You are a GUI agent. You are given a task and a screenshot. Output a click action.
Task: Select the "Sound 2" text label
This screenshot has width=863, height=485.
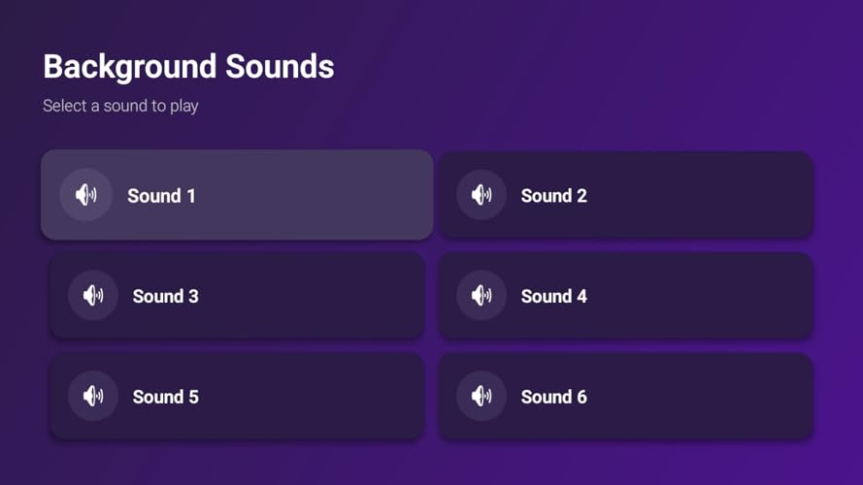(x=553, y=196)
